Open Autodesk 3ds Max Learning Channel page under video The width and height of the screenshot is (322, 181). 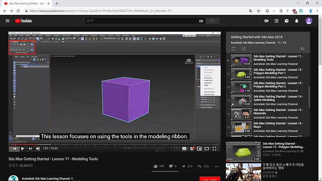coord(46,178)
